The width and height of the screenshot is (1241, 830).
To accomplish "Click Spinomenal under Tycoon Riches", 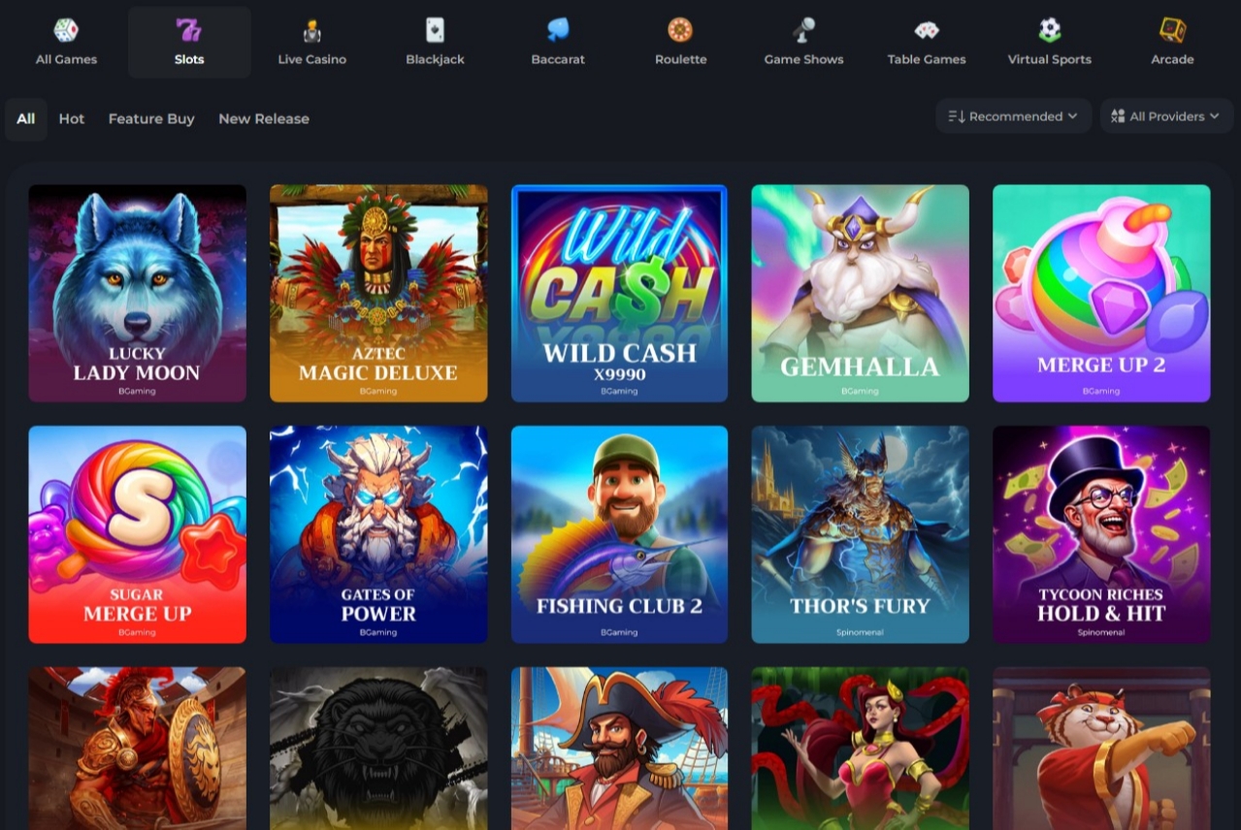I will [1101, 632].
